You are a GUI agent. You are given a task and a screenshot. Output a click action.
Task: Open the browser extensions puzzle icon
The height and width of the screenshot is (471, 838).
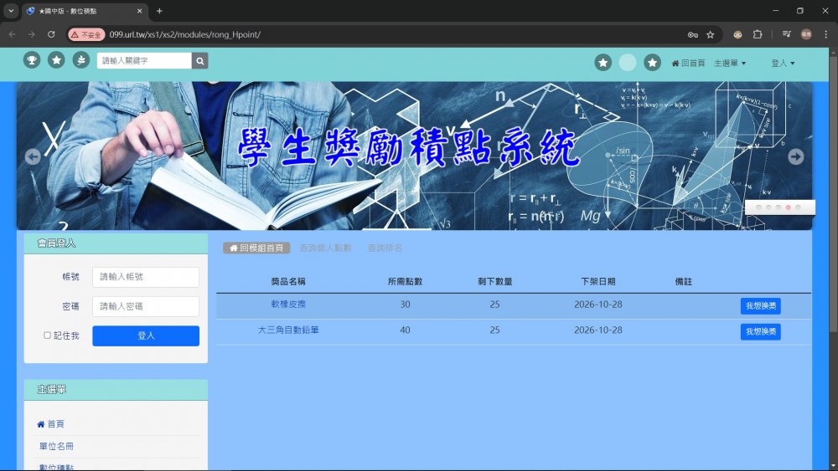pos(758,34)
